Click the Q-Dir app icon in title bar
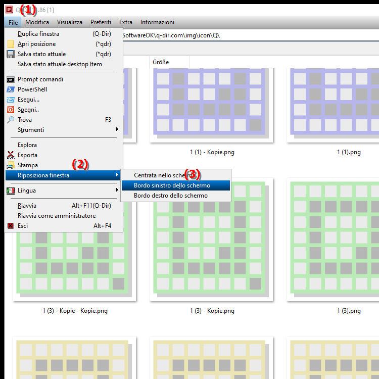The width and height of the screenshot is (379, 379). point(9,10)
